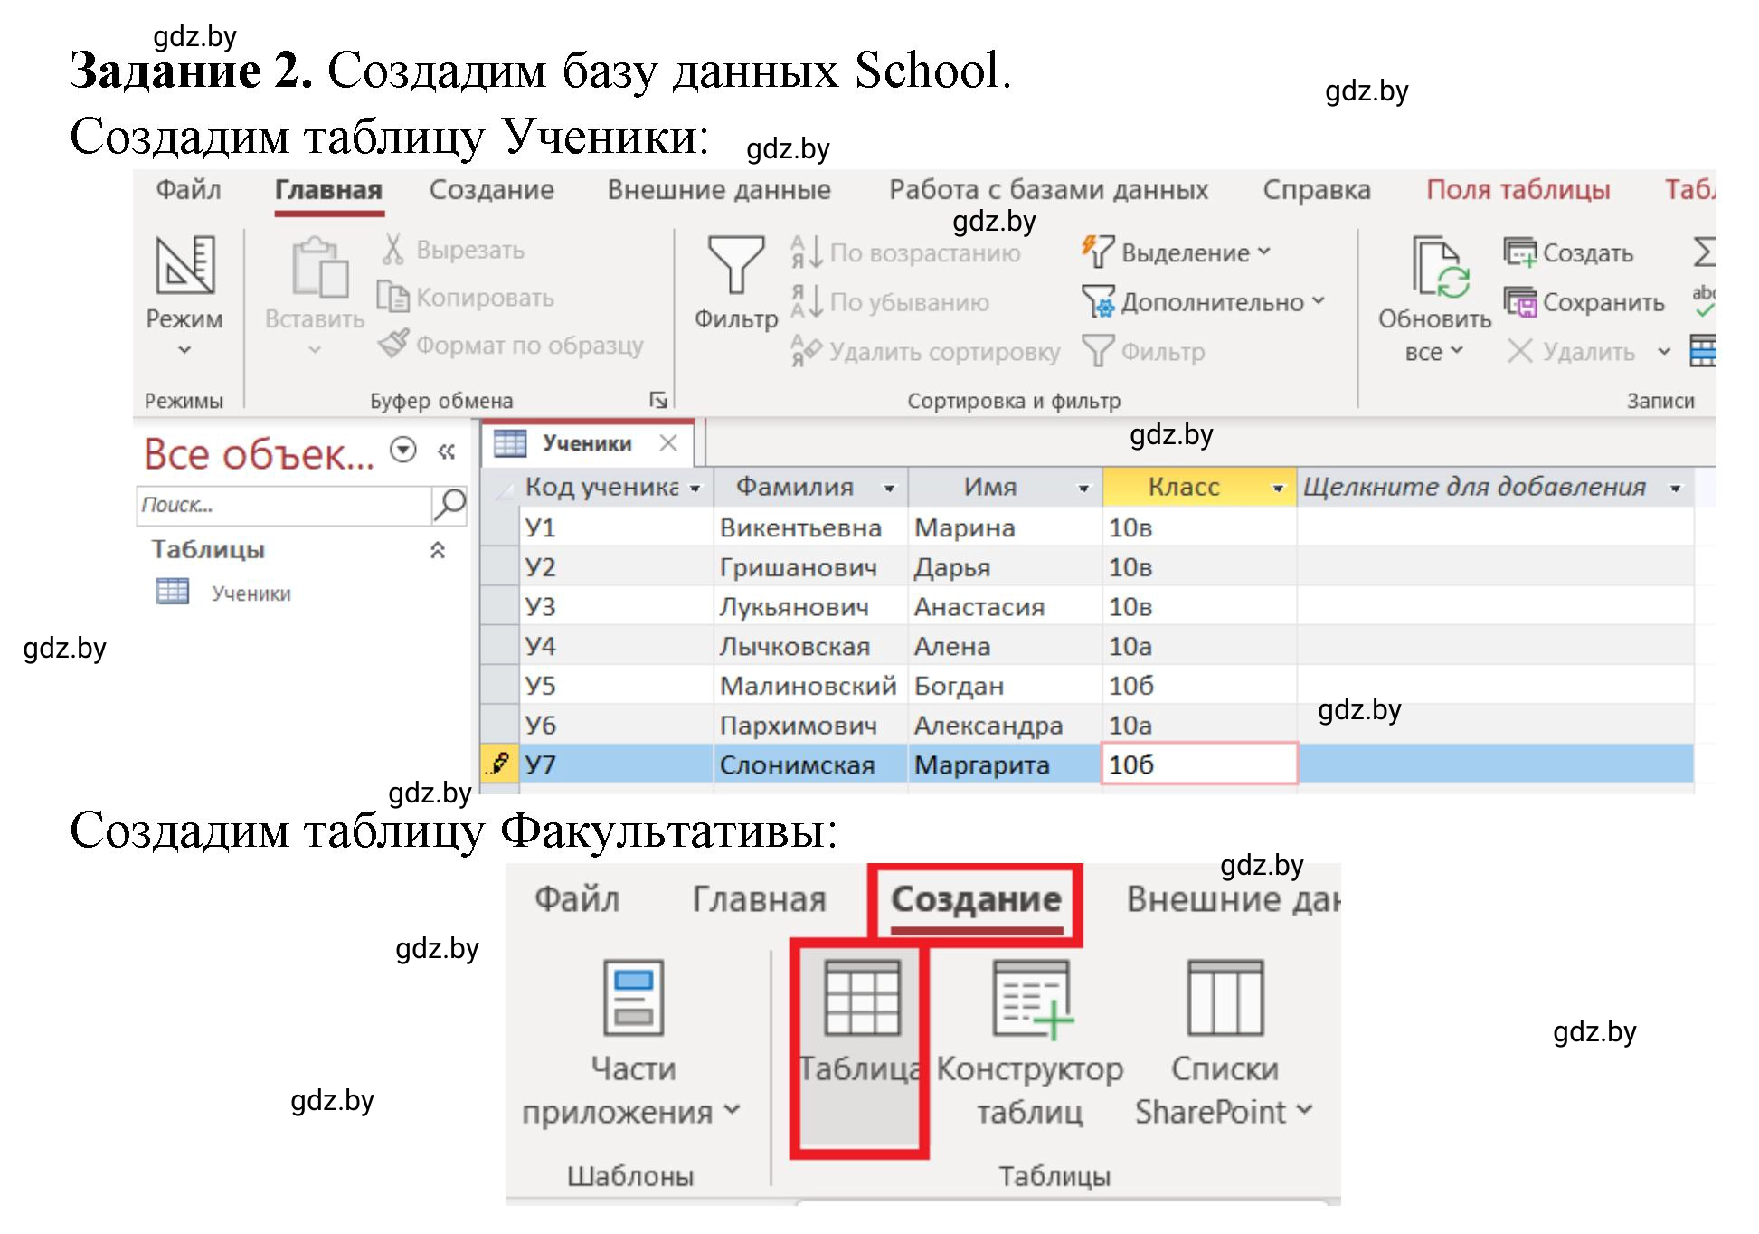1759x1234 pixels.
Task: Click the Обновить все refresh icon
Action: (1441, 267)
